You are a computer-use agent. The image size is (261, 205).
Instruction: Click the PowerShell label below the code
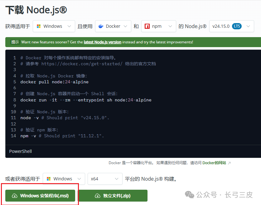[x=21, y=151]
